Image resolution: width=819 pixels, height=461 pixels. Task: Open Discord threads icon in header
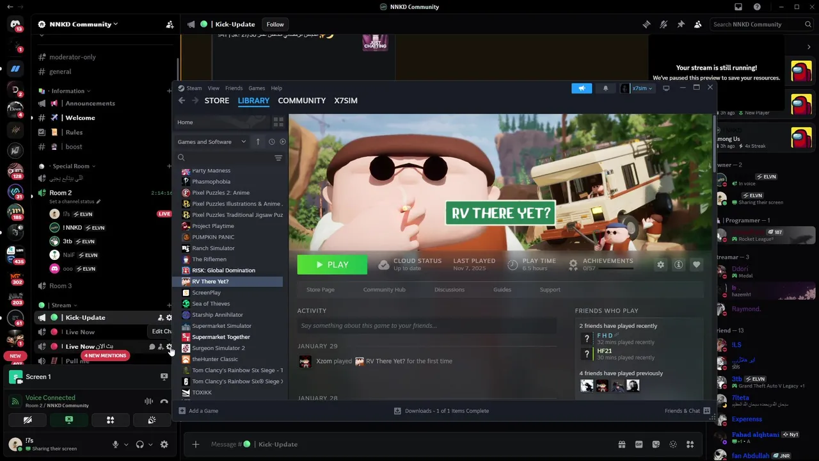coord(646,24)
